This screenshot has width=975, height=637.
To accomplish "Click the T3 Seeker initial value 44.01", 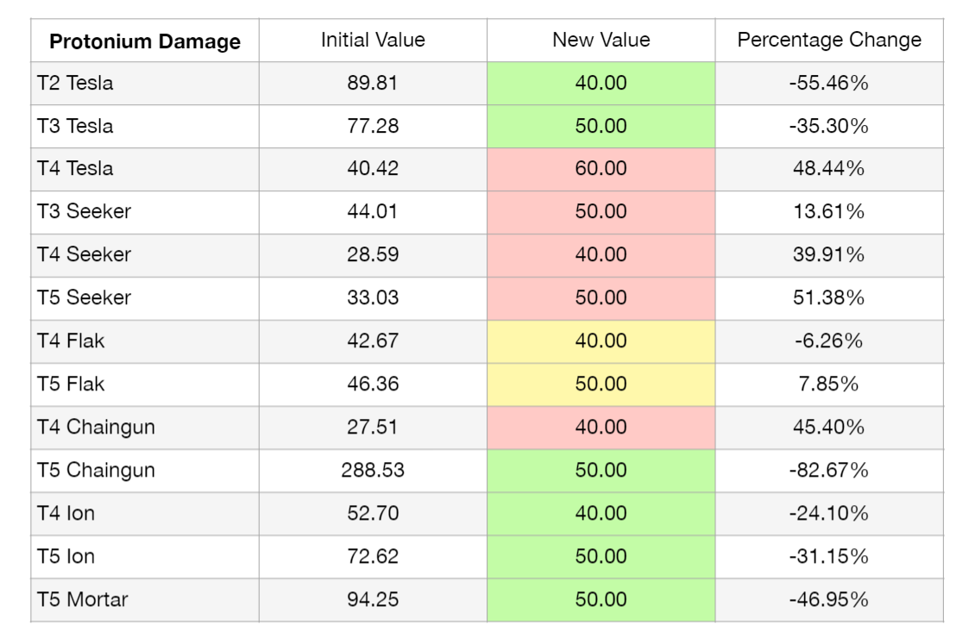I will pyautogui.click(x=373, y=212).
